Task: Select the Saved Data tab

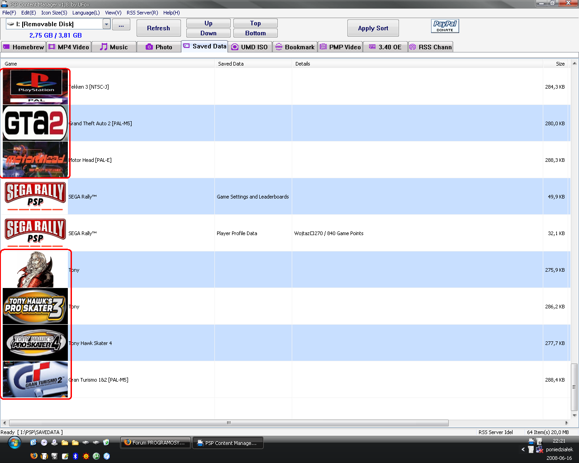Action: coord(204,46)
